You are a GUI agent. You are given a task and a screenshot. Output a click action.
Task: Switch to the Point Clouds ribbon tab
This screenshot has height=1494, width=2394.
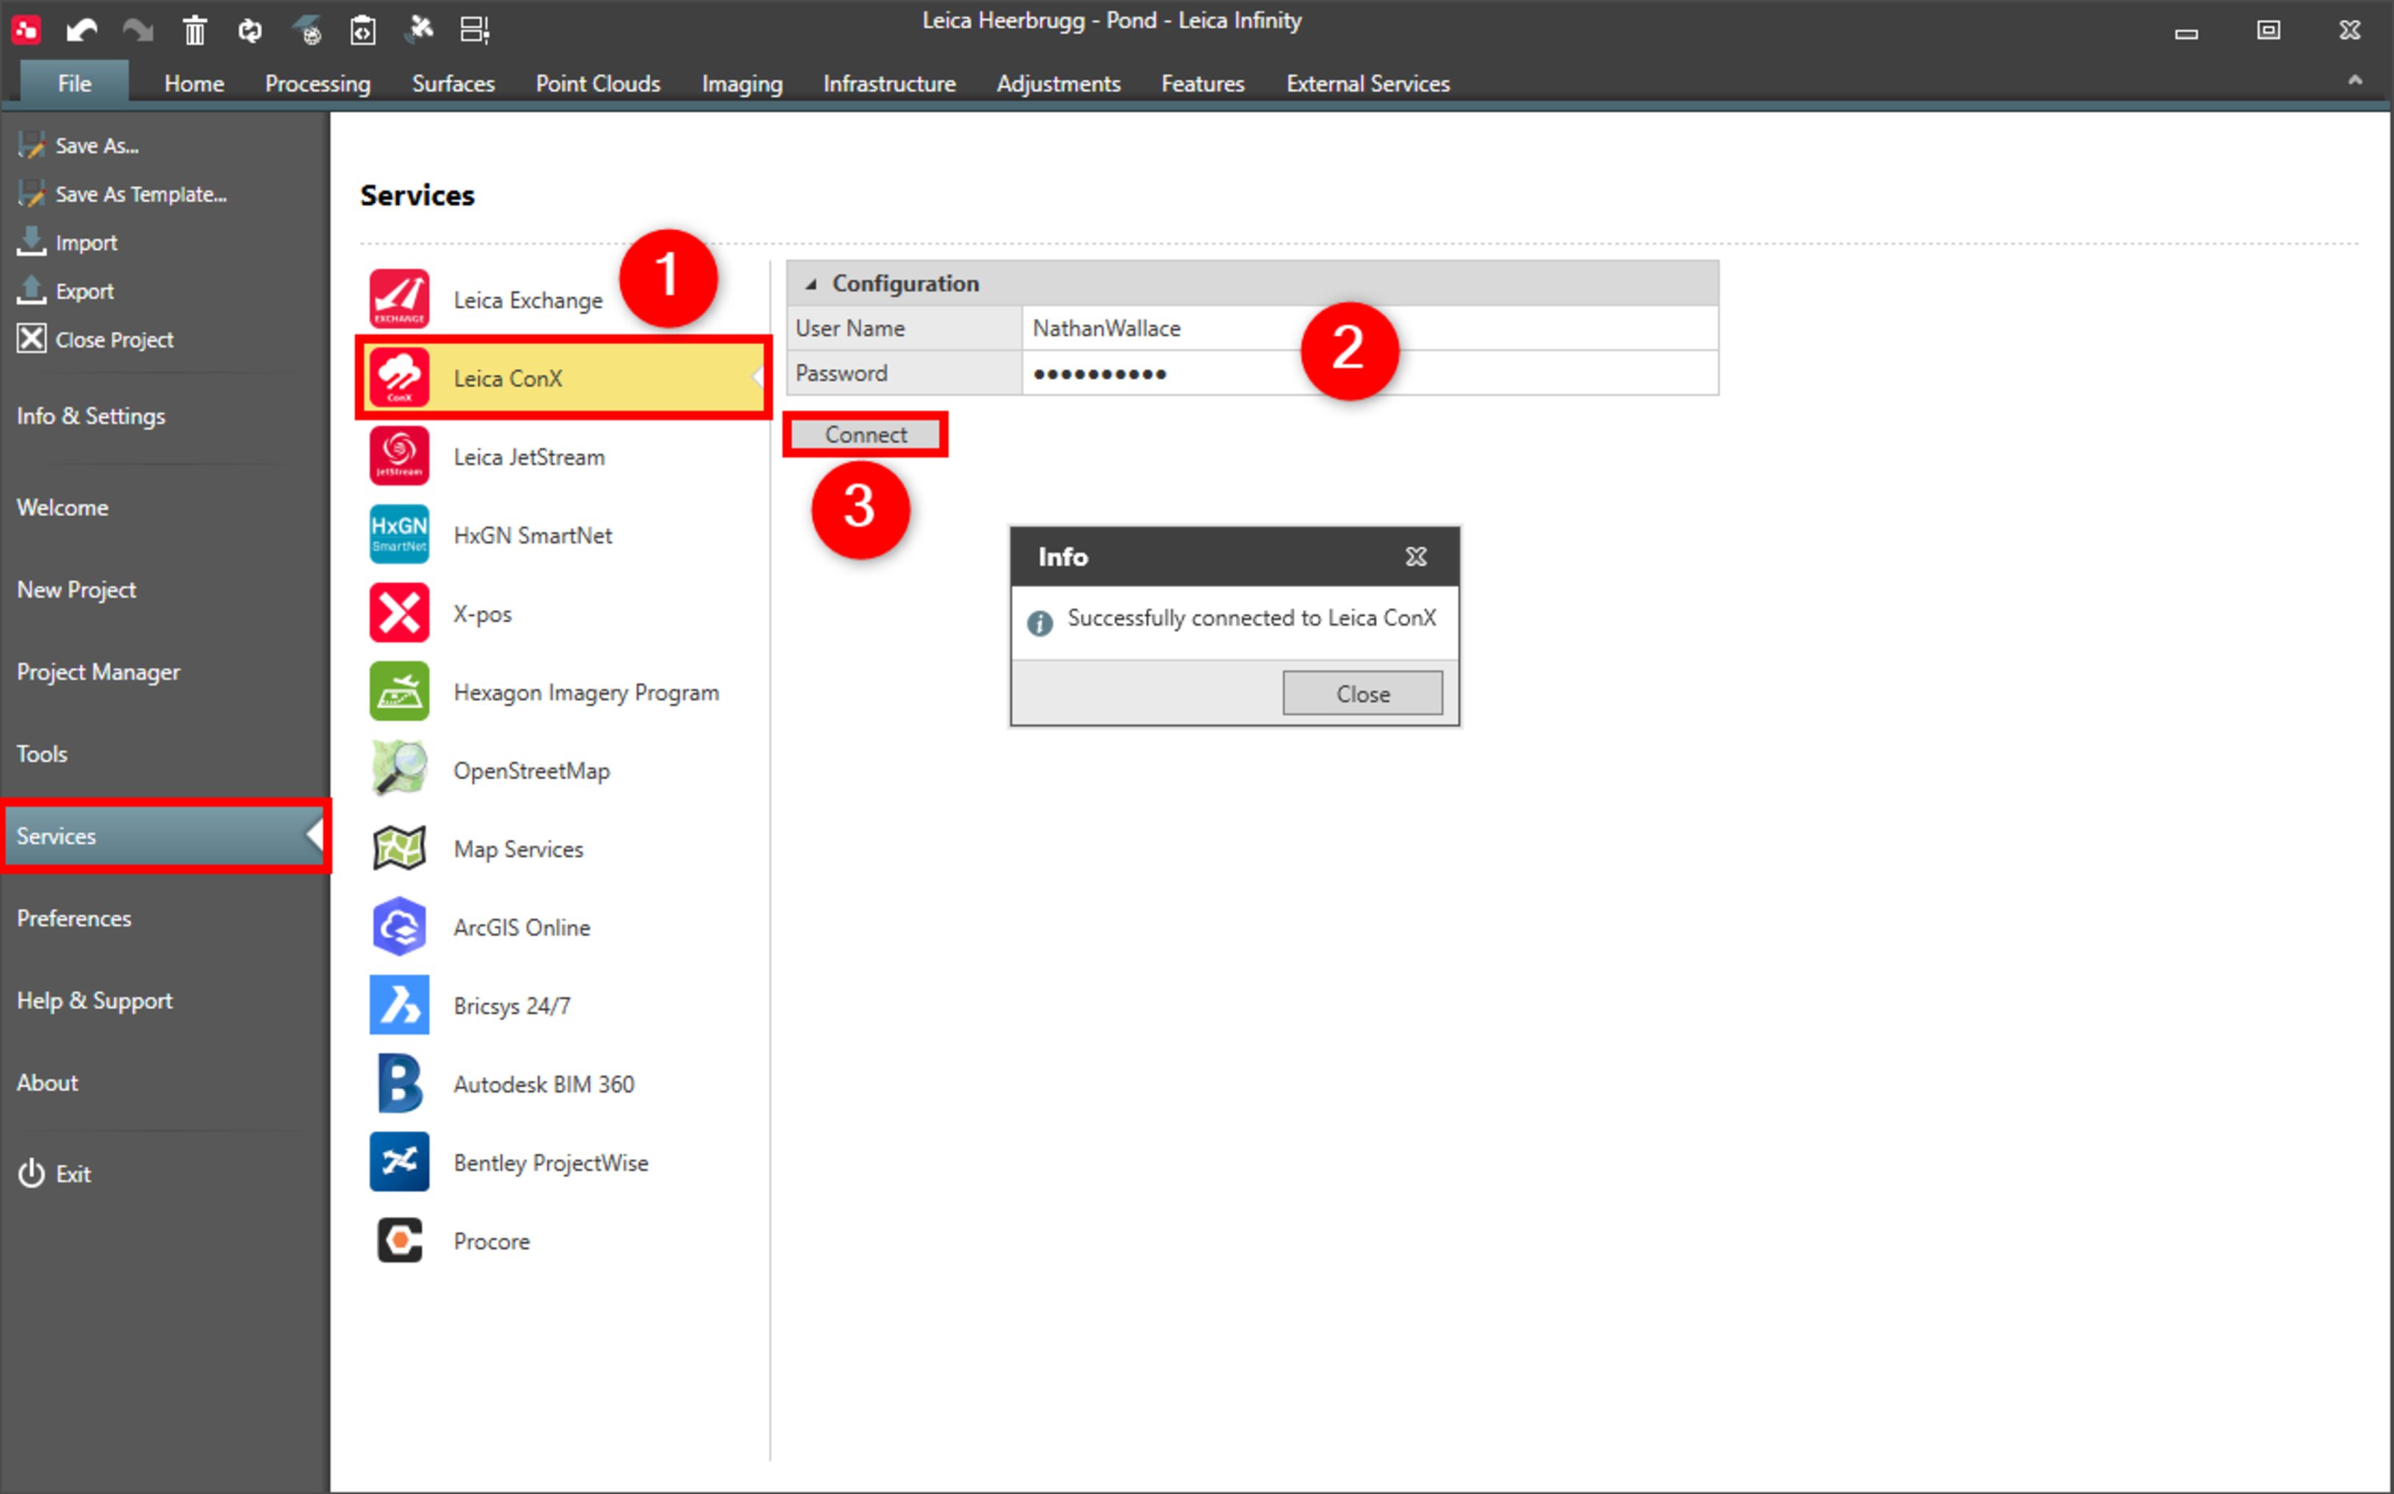(597, 83)
